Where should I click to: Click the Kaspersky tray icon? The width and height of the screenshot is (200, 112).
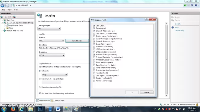pyautogui.click(x=170, y=109)
